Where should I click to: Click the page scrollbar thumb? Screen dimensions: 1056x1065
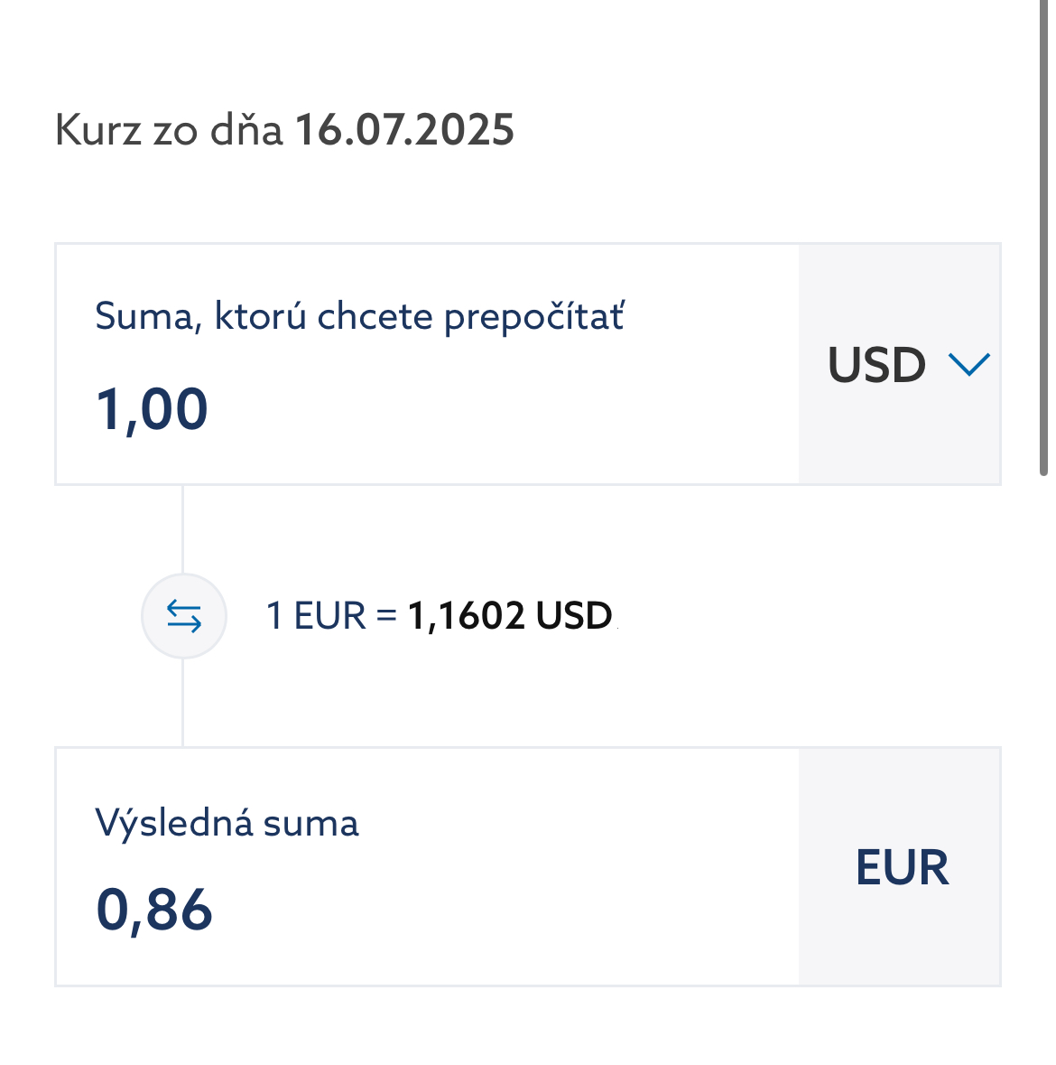point(1043,235)
